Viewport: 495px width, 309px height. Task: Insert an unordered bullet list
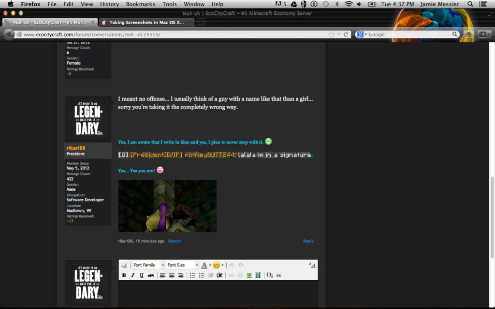click(x=192, y=275)
